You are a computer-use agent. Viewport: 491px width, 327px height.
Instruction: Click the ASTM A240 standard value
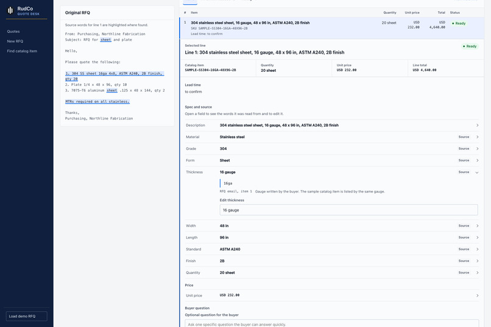pos(230,250)
